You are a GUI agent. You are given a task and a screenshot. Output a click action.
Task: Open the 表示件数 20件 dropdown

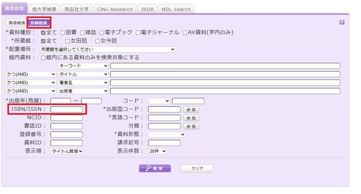coord(157,151)
